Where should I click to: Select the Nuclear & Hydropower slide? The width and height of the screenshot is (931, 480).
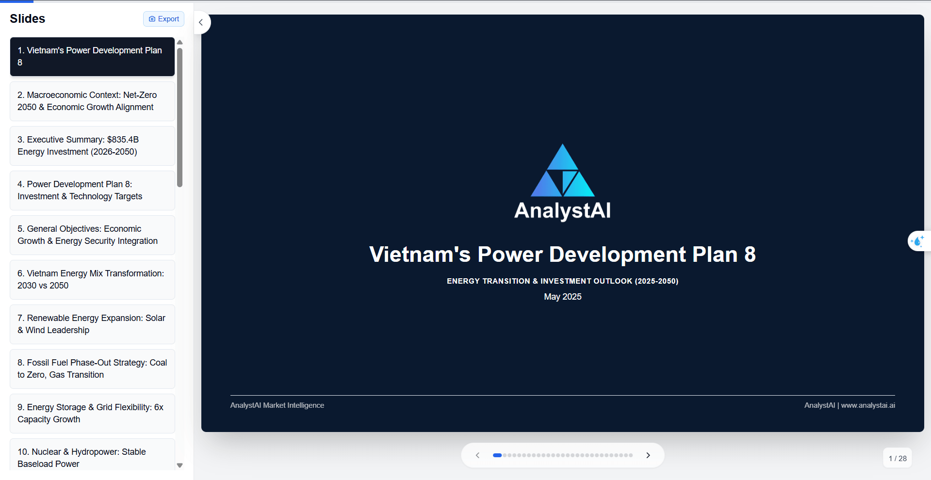[92, 458]
